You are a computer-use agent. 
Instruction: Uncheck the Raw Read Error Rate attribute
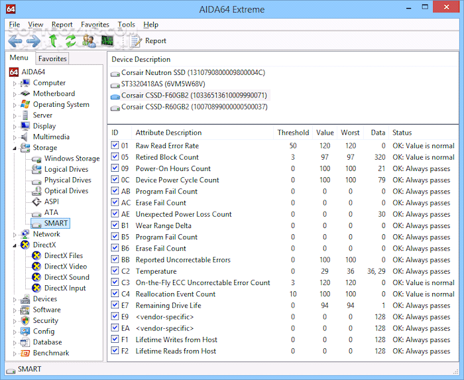(116, 146)
